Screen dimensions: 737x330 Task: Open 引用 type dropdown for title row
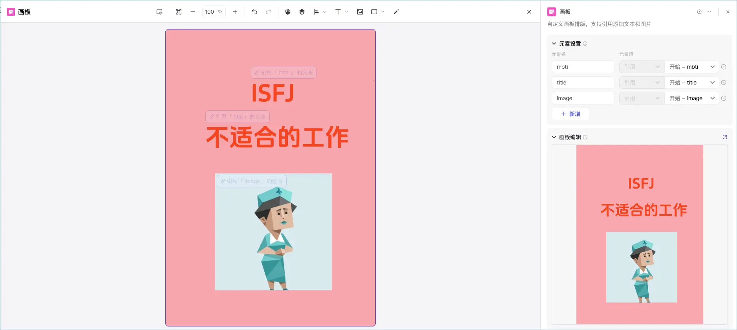point(642,82)
